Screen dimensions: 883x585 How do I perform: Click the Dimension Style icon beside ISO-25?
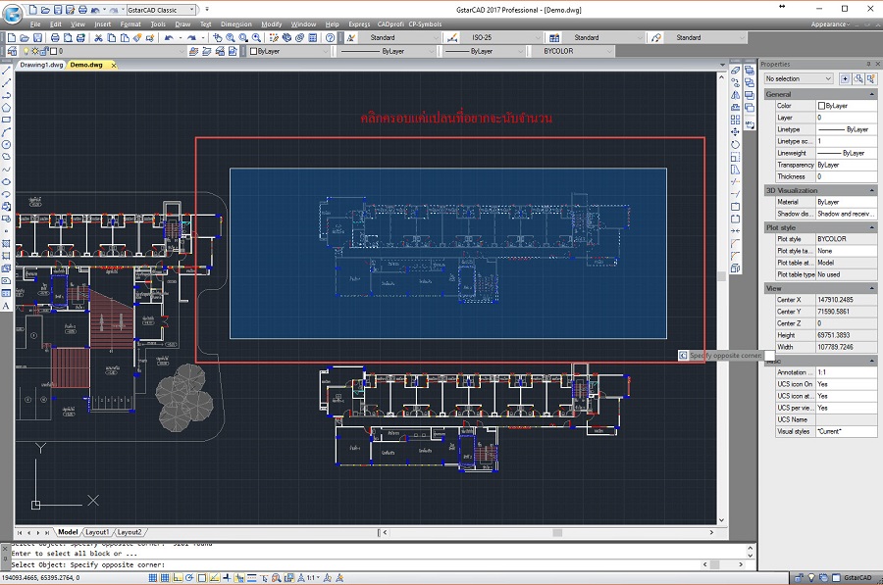click(452, 37)
